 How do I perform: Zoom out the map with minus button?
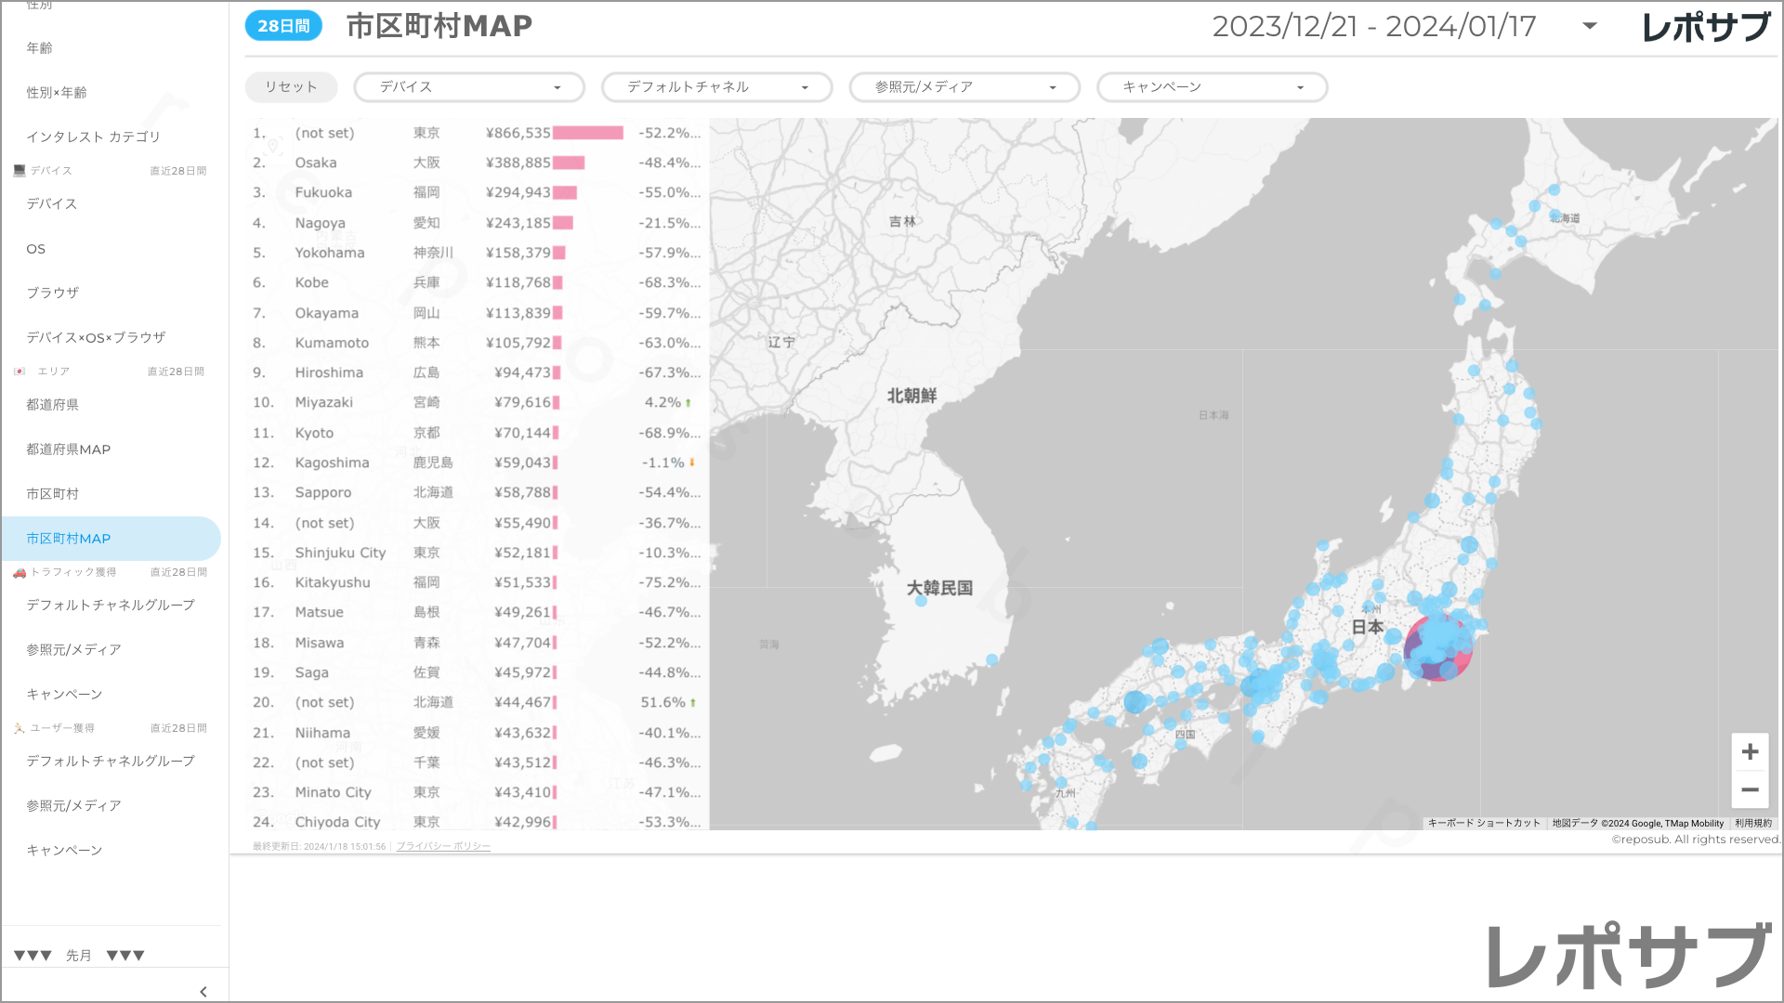coord(1750,790)
